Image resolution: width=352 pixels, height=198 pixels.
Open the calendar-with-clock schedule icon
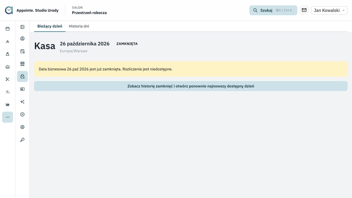(x=22, y=51)
